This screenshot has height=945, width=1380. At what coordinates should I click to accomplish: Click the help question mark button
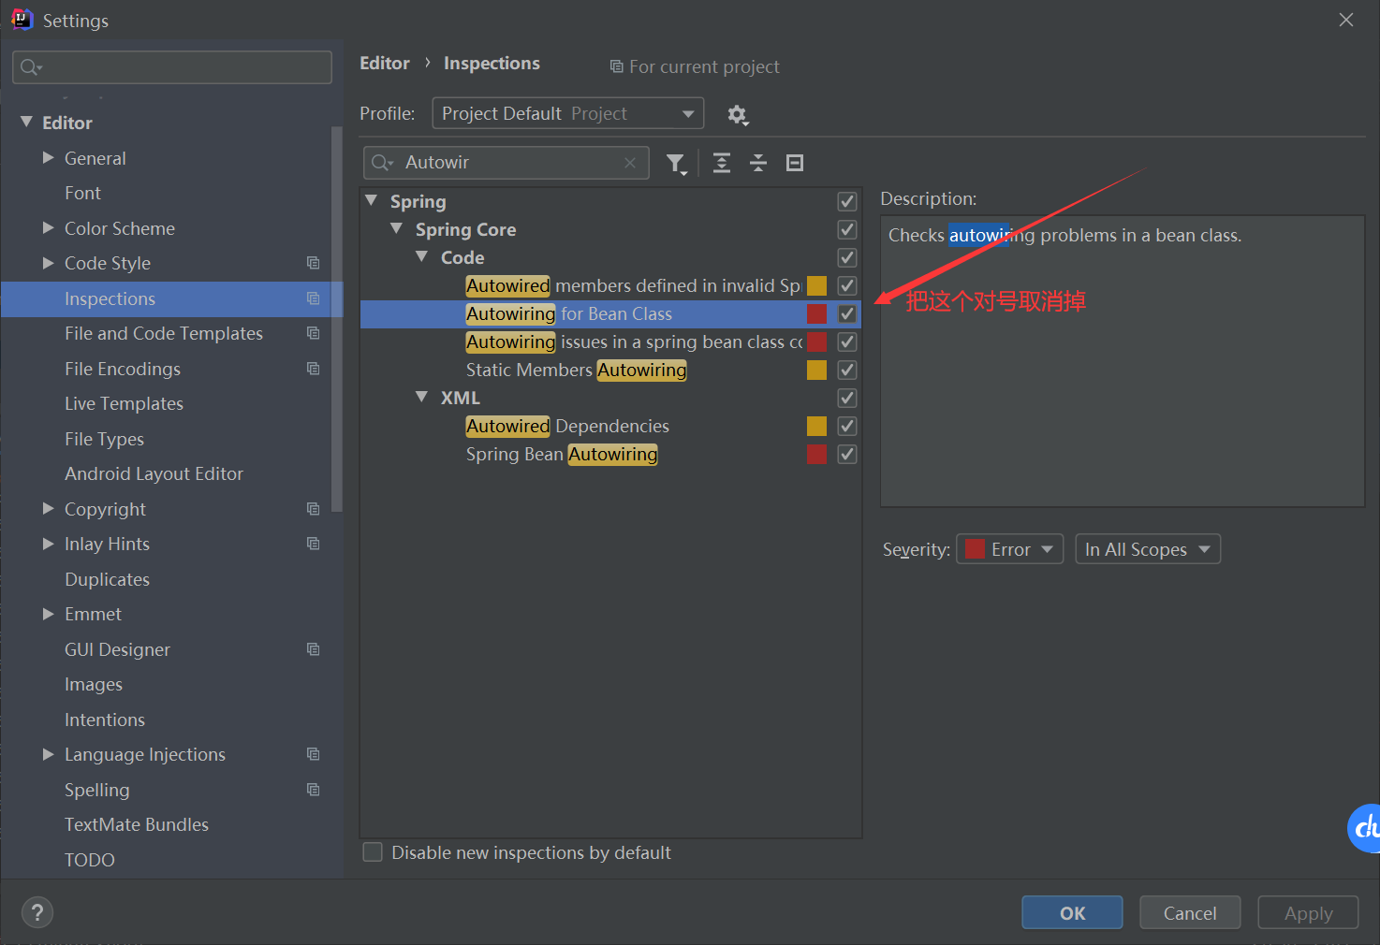(37, 912)
